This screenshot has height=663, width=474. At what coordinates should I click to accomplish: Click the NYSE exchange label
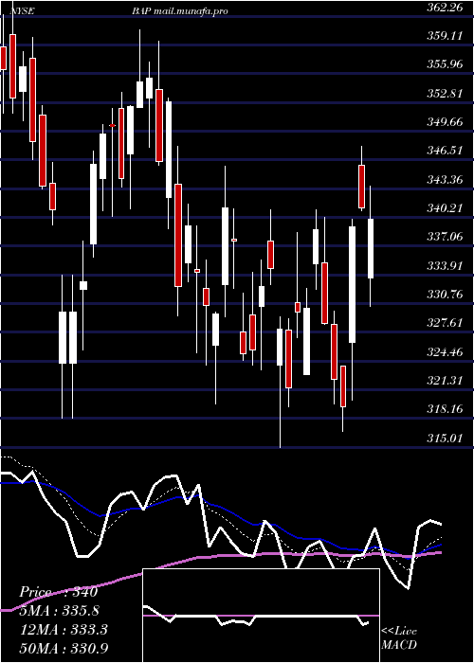(x=25, y=10)
